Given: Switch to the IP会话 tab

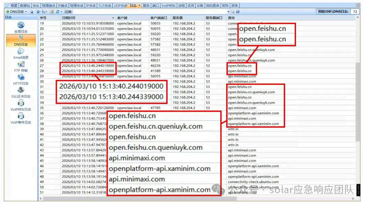Looking at the screenshot, I should (x=91, y=5).
